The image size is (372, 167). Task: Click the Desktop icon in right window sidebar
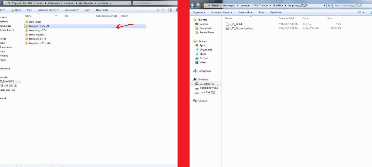pyautogui.click(x=197, y=24)
